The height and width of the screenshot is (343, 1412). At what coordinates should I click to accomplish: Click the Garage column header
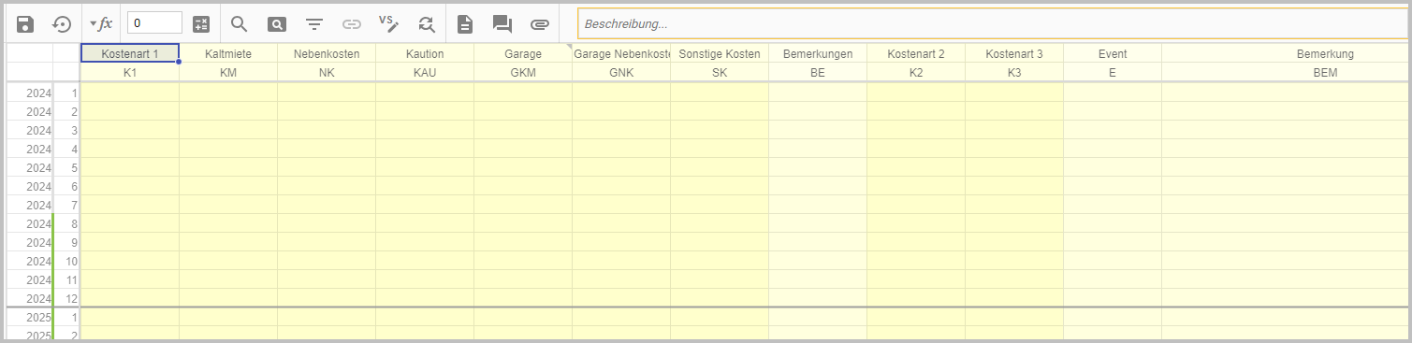523,54
